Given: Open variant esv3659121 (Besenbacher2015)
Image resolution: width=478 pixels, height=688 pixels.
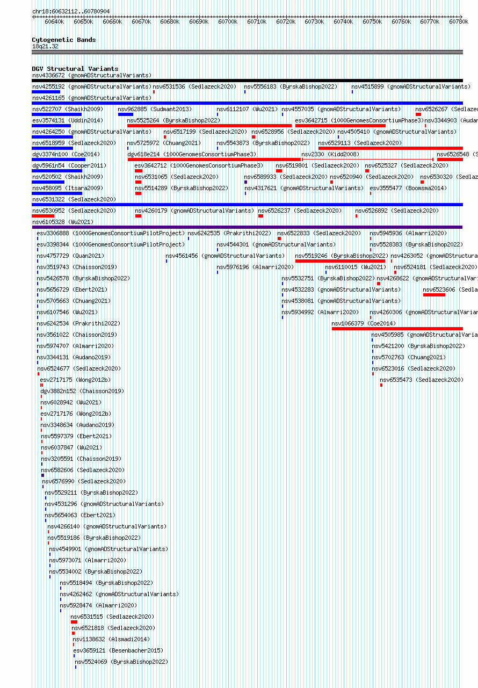Looking at the screenshot, I should (x=118, y=650).
